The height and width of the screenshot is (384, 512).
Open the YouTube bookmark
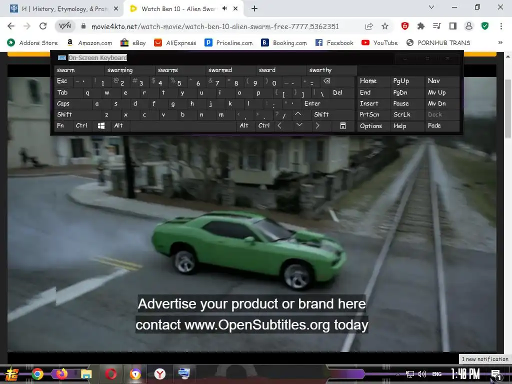[x=380, y=43]
